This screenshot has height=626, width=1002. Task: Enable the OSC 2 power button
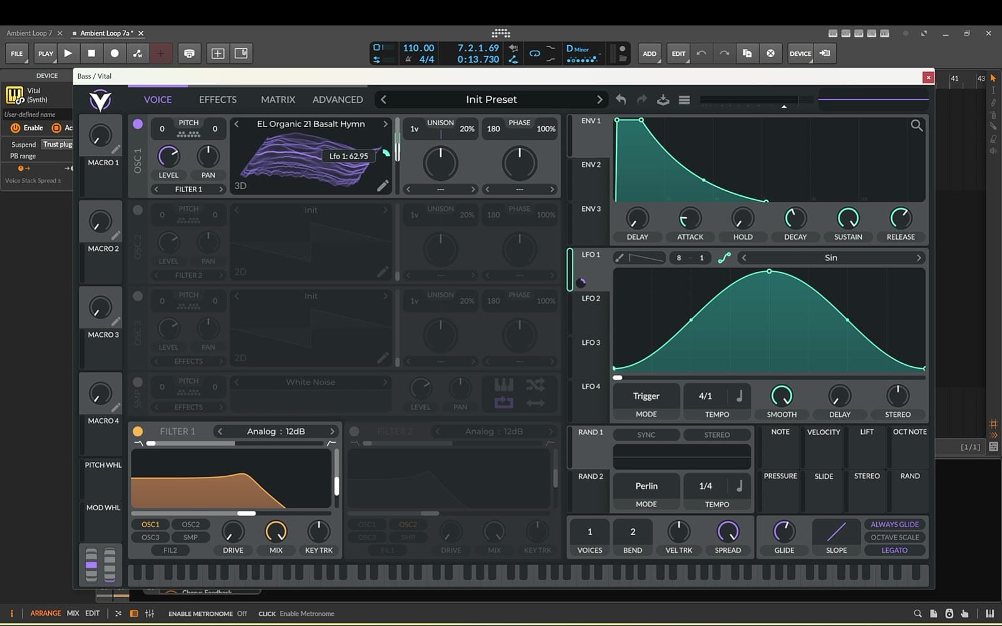[138, 210]
